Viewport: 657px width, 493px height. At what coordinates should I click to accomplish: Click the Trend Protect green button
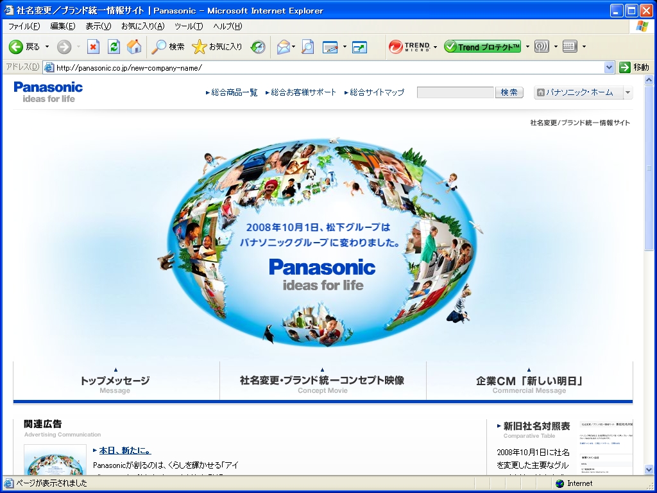click(482, 46)
